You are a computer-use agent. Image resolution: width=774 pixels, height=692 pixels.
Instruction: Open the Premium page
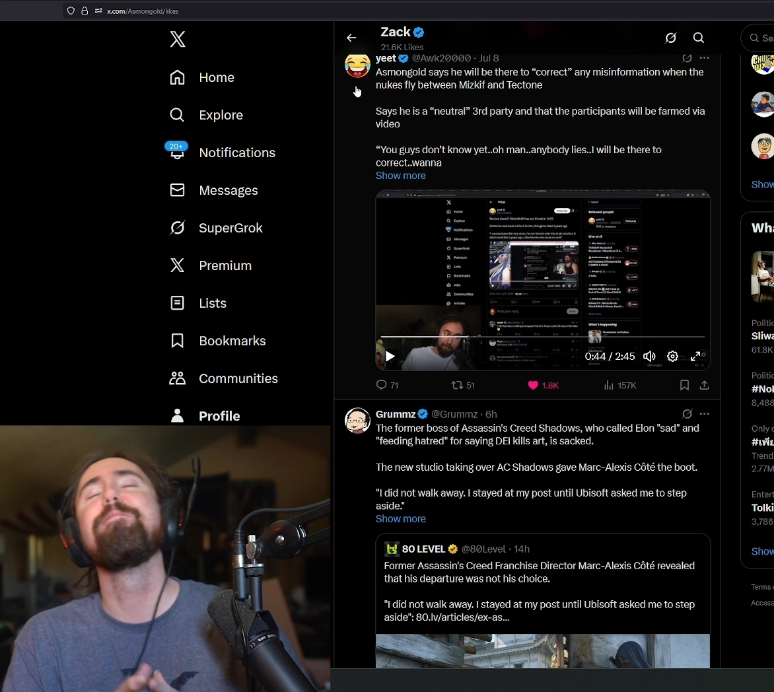click(x=211, y=265)
